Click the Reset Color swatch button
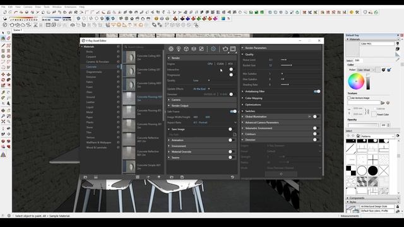 374,115
